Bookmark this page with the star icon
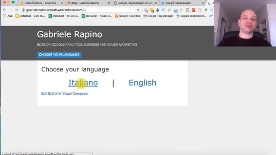 (x=138, y=10)
